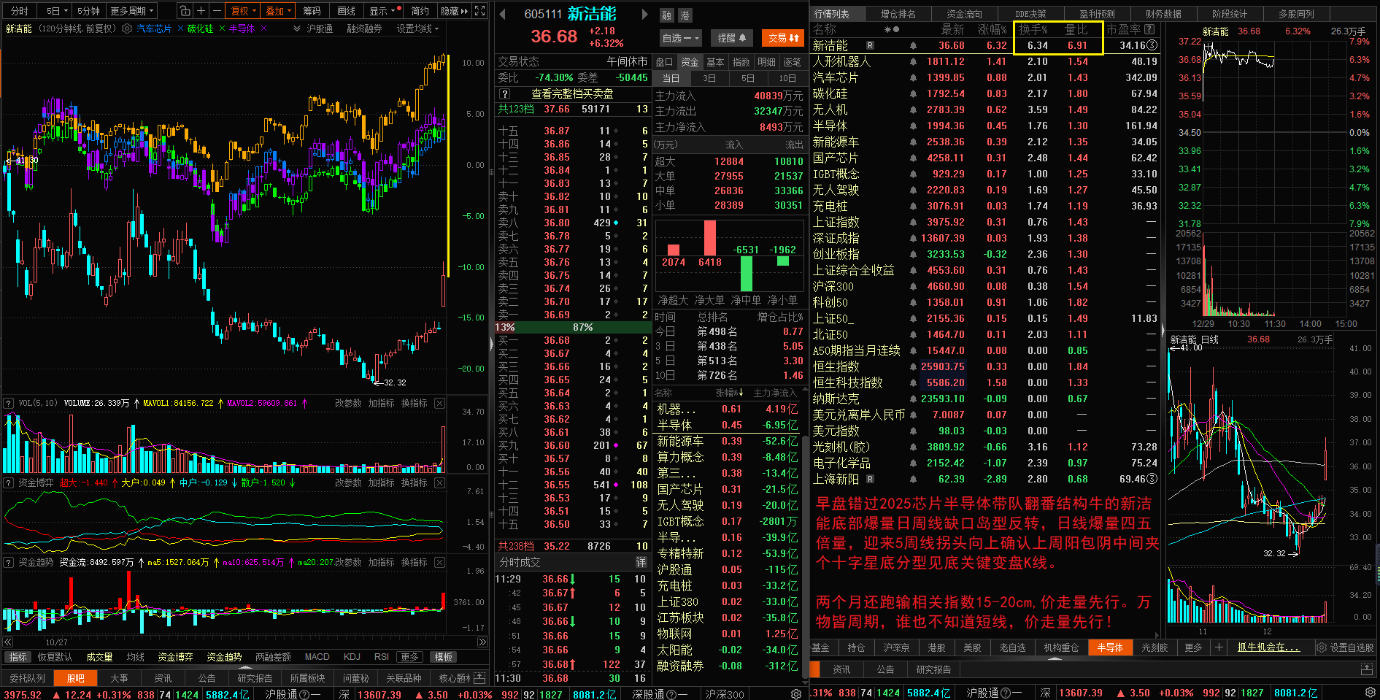Toggle the 均线 indicator
This screenshot has height=700, width=1380.
pyautogui.click(x=135, y=657)
